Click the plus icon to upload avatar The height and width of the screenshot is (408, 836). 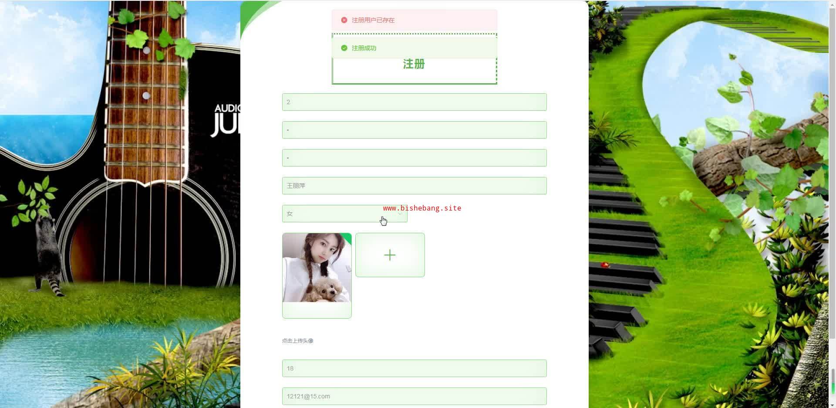tap(390, 255)
